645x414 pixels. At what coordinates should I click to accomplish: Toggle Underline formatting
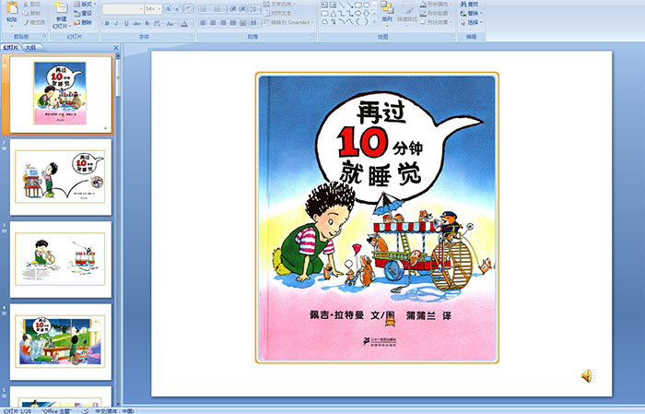point(126,23)
